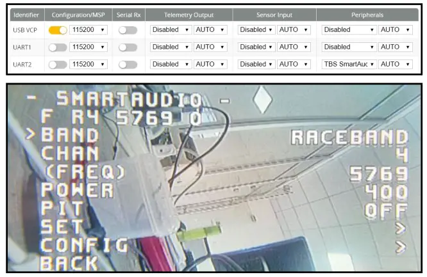Select the BACK item in OSD menu

point(69,263)
